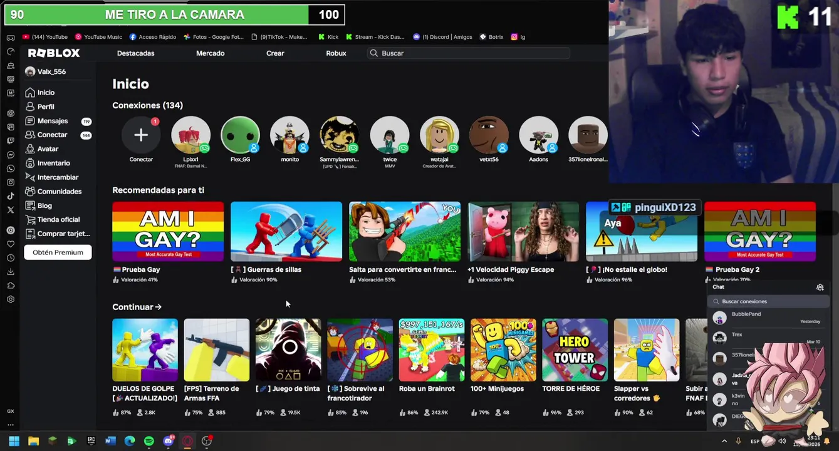Open (144) YouTube bookmark
This screenshot has width=839, height=451.
click(x=44, y=37)
